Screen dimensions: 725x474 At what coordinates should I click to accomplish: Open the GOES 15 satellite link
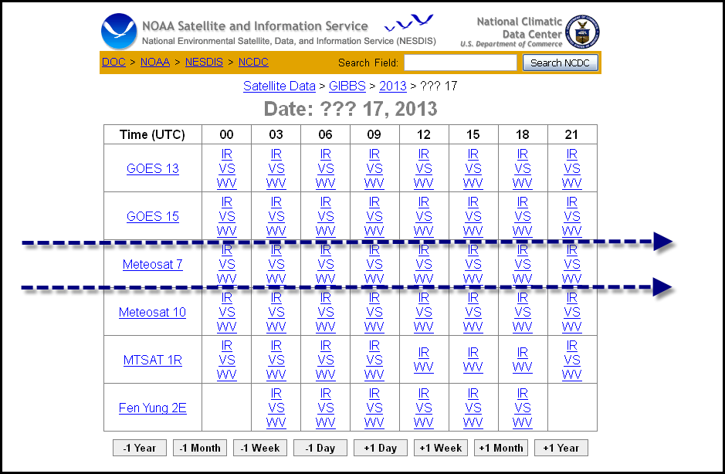(x=153, y=216)
